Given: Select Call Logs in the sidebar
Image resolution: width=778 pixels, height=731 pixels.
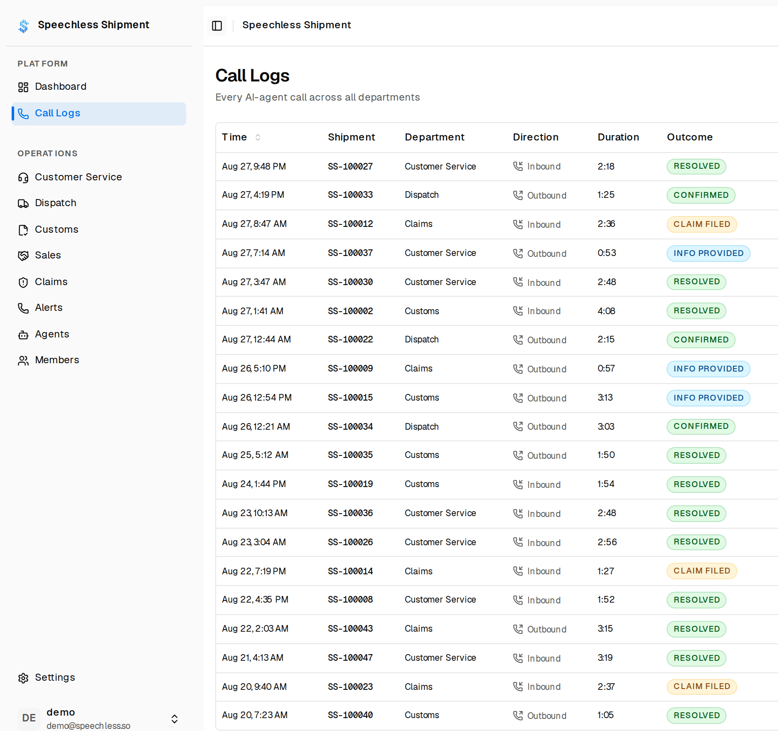Looking at the screenshot, I should click(x=99, y=113).
